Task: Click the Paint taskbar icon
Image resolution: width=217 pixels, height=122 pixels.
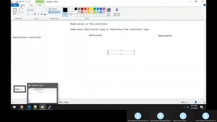Action: [42, 107]
